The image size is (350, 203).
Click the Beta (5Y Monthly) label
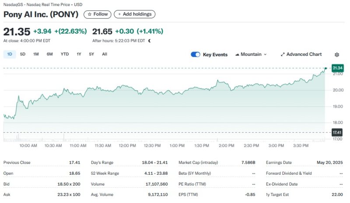tap(195, 173)
